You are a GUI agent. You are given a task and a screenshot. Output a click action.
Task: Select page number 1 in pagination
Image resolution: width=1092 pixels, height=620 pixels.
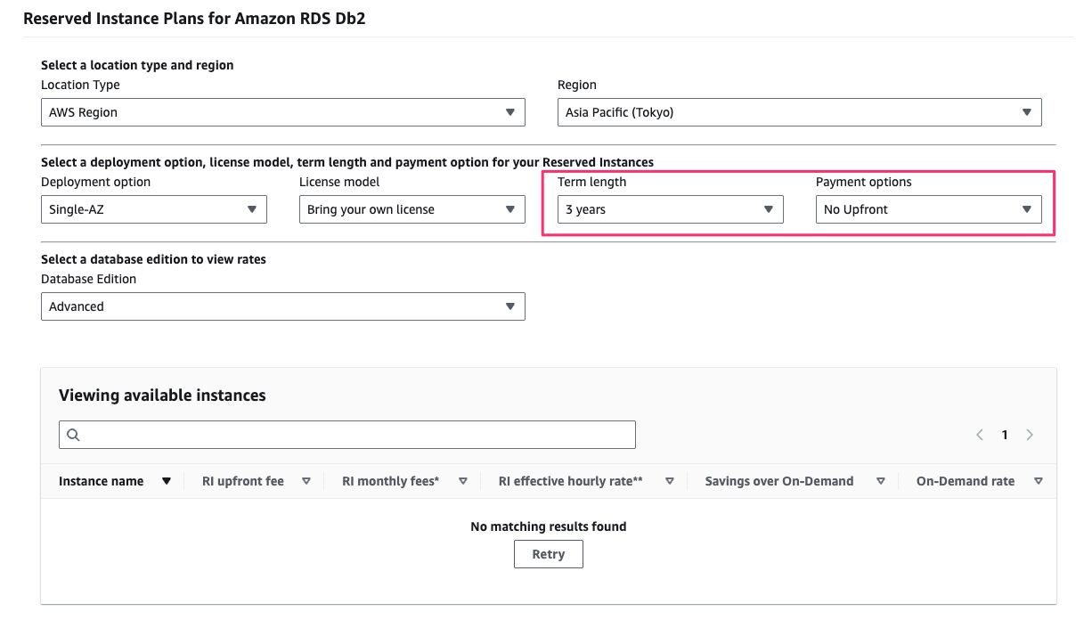tap(1005, 435)
